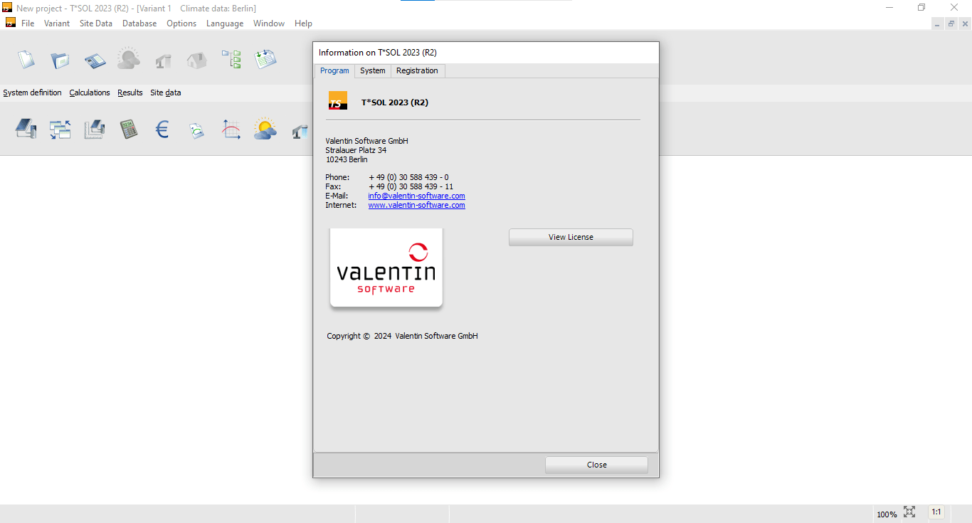The image size is (972, 523).
Task: Open the System definition submenu
Action: pos(32,93)
